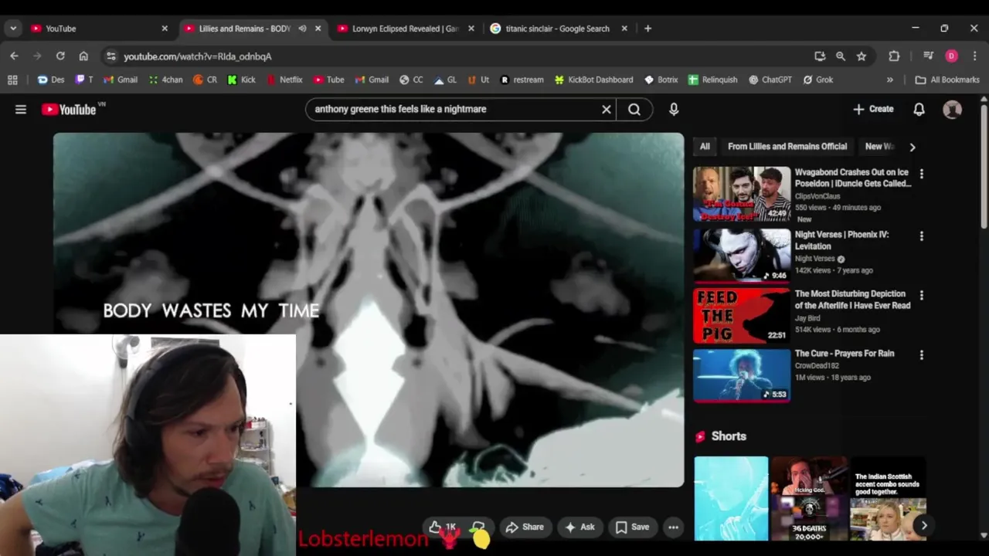This screenshot has height=556, width=989.
Task: Click the Ask button
Action: point(579,527)
